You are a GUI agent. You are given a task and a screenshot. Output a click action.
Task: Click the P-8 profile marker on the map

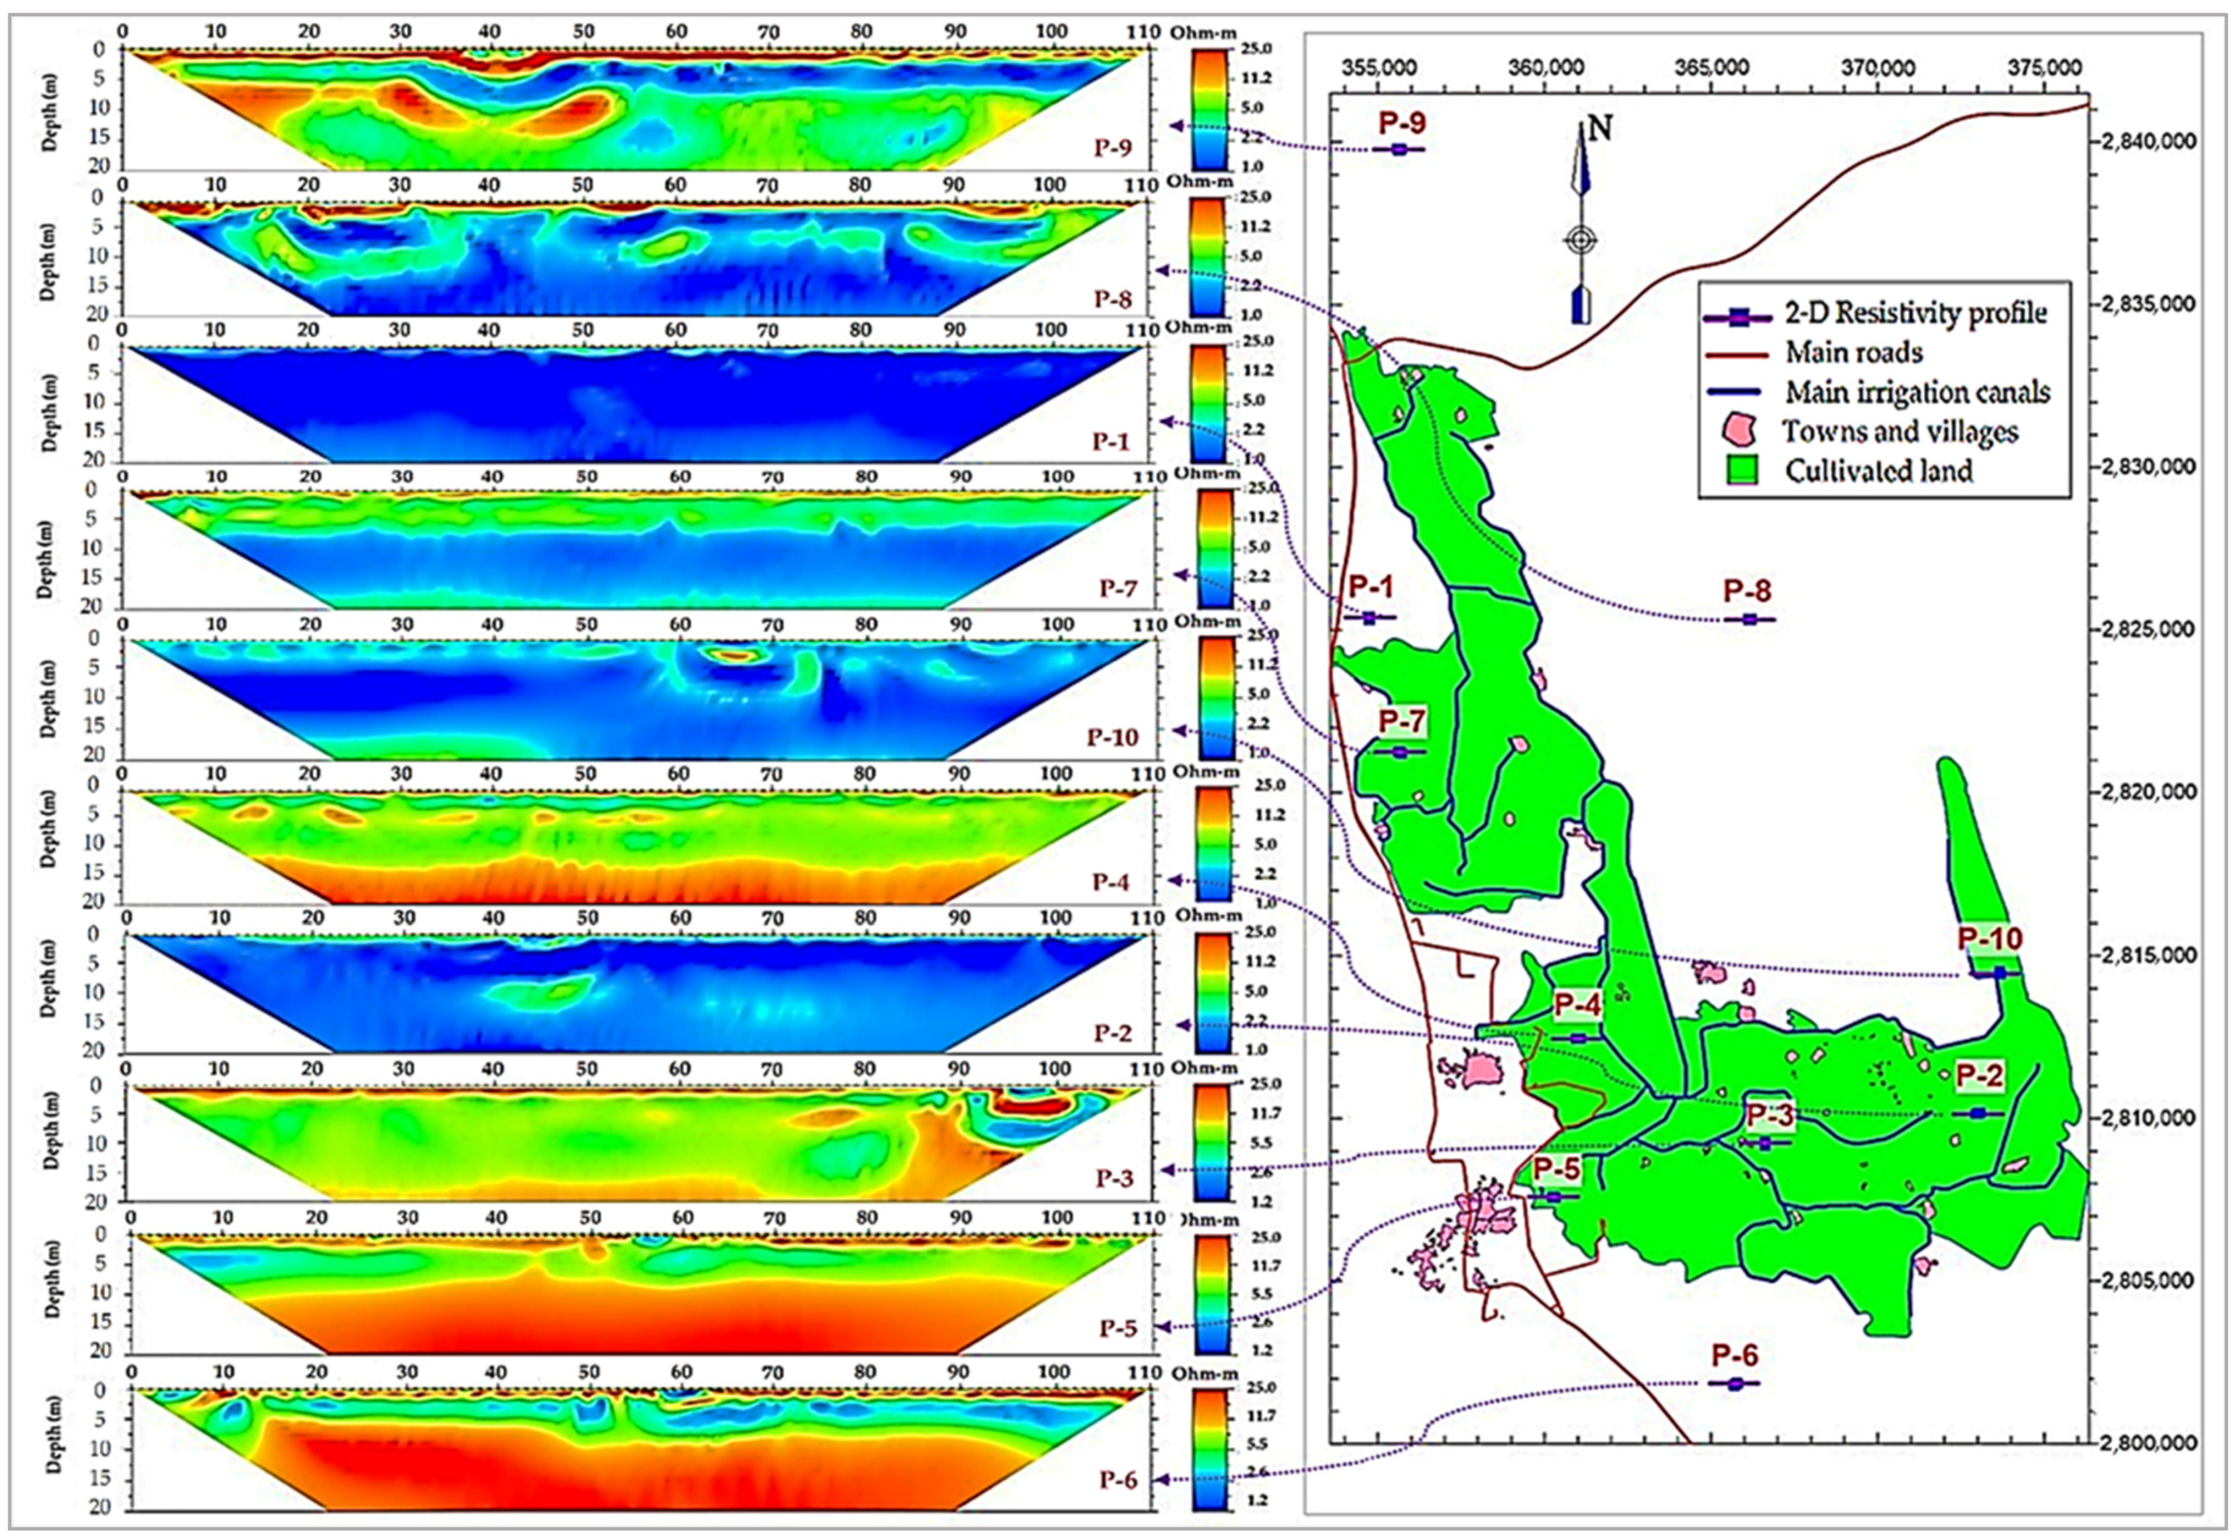1750,619
